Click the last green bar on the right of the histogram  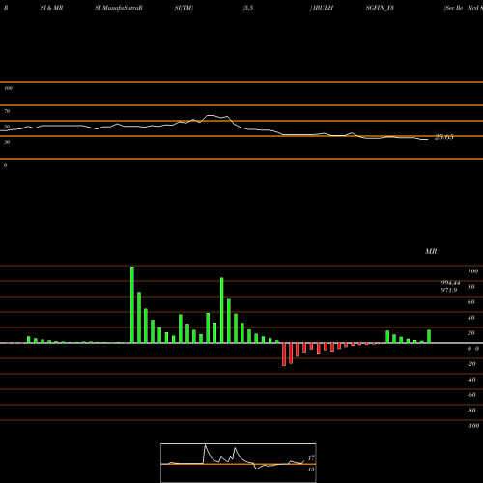click(x=429, y=336)
